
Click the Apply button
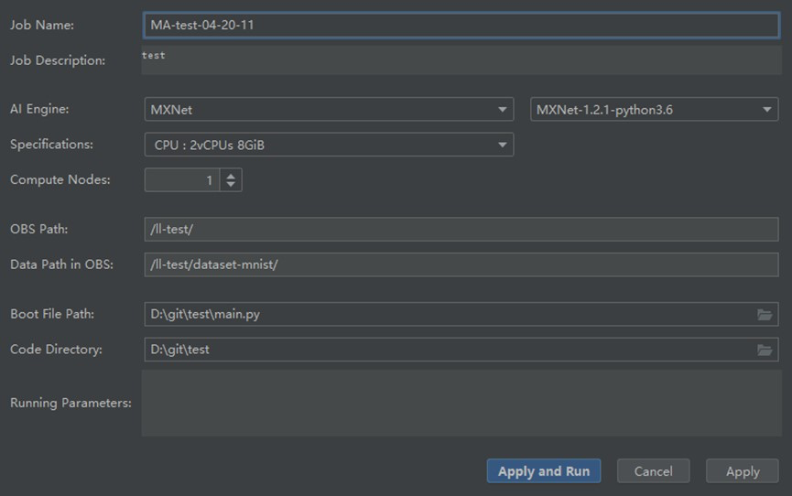point(743,471)
